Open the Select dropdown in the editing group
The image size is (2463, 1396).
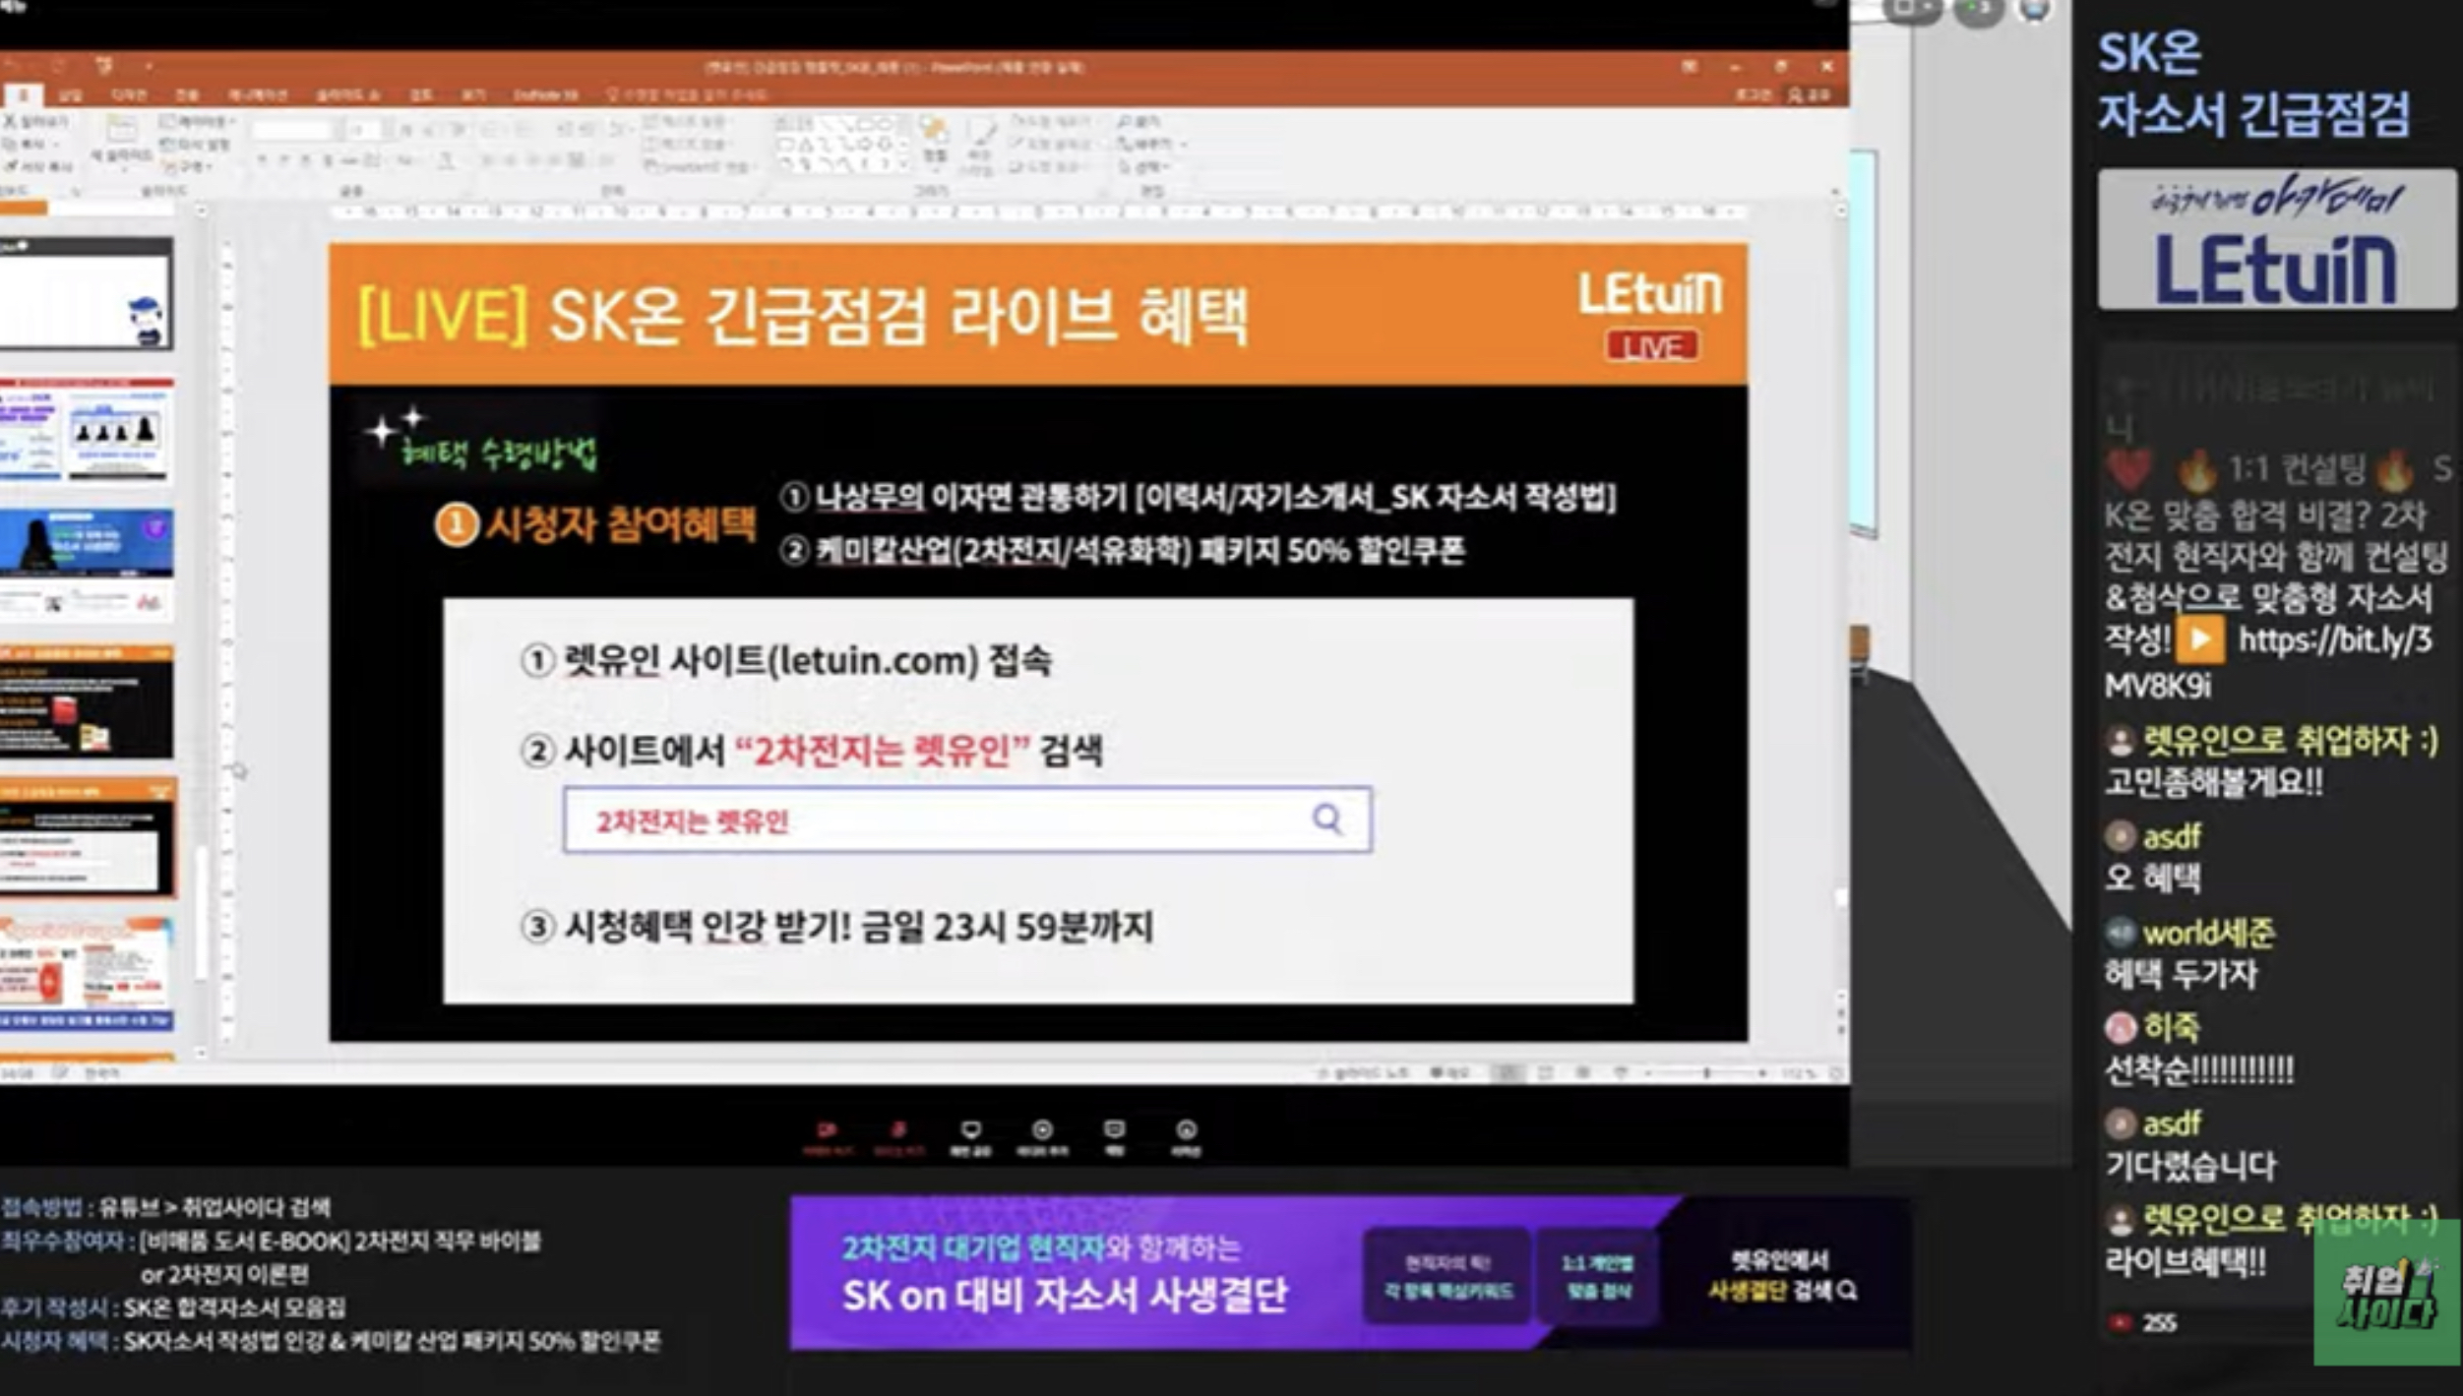point(1142,166)
